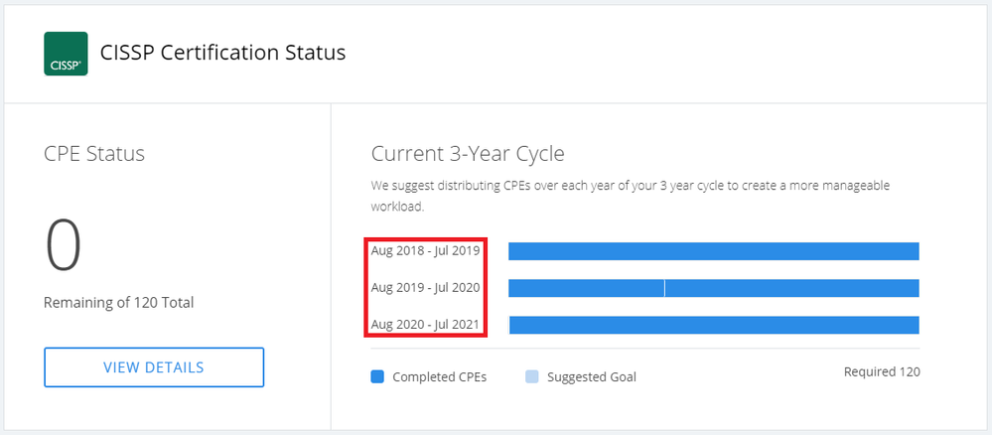Click the Aug 2019 - Jul 2020 progress bar
Screen dimensions: 992x435
[790, 288]
